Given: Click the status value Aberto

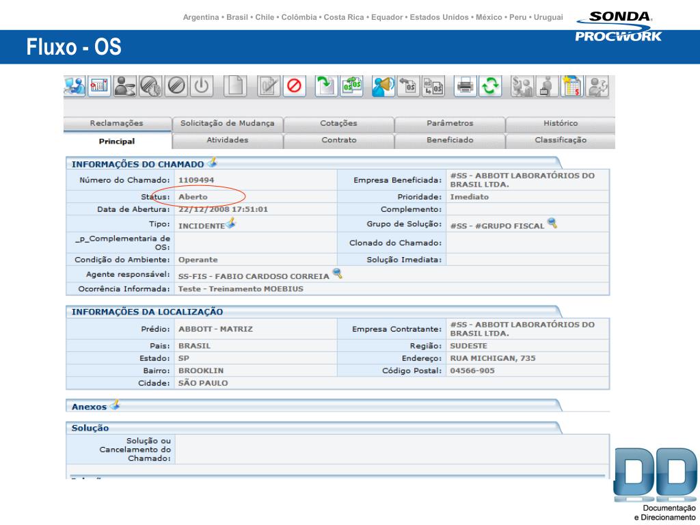Looking at the screenshot, I should pos(193,197).
